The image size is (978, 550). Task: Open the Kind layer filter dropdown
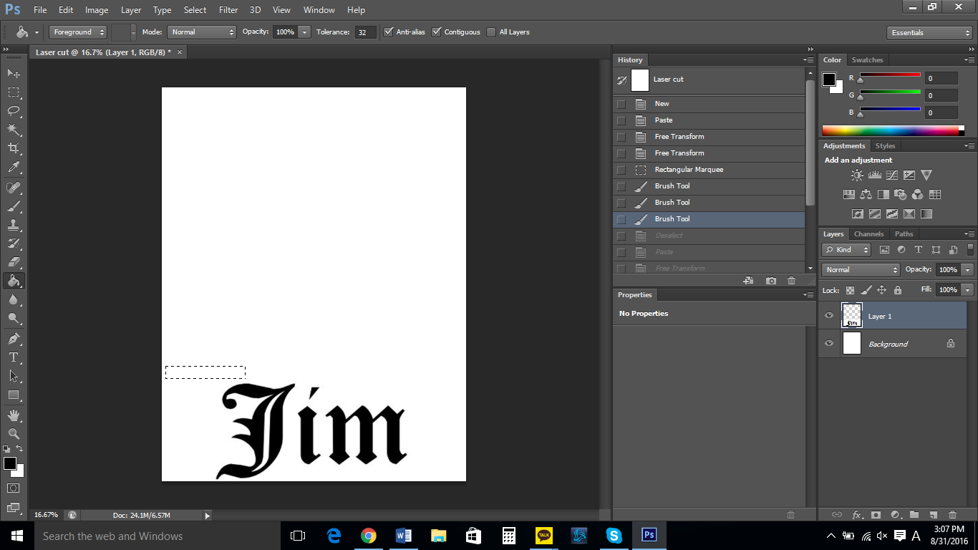(847, 250)
